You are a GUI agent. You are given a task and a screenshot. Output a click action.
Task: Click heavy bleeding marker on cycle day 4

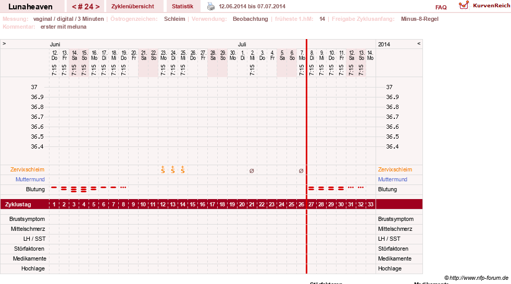click(x=84, y=189)
